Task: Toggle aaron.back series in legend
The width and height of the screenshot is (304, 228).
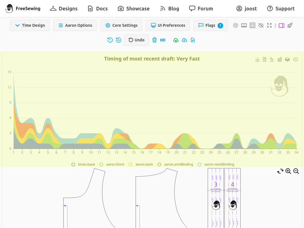Action: point(141,164)
